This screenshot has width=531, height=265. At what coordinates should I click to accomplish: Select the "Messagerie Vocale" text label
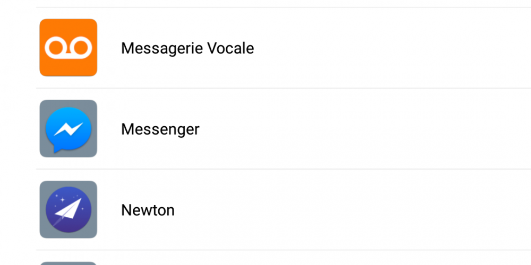[187, 48]
